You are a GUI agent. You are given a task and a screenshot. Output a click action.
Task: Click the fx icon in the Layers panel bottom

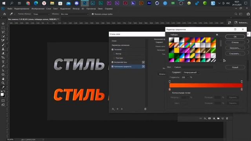[x=205, y=118]
